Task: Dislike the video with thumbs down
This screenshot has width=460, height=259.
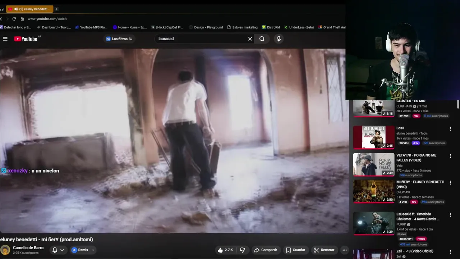Action: pos(243,250)
